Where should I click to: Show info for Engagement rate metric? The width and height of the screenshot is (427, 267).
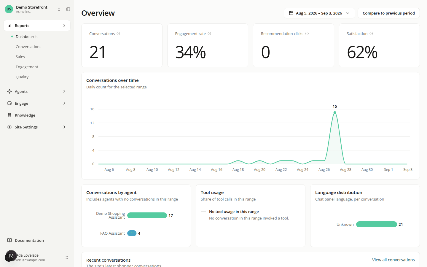[x=209, y=34]
